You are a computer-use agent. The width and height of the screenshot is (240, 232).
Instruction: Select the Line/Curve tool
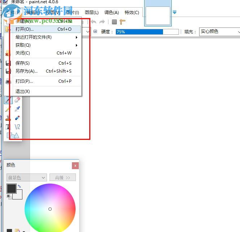pos(17,127)
